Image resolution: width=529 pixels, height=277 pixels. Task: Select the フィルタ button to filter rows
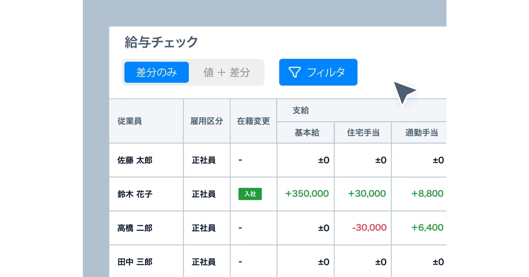click(318, 72)
